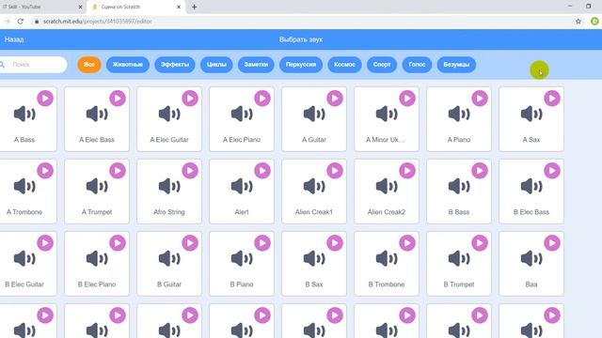Screen dimensions: 602x338
Task: Select the B Sax label
Action: [314, 284]
